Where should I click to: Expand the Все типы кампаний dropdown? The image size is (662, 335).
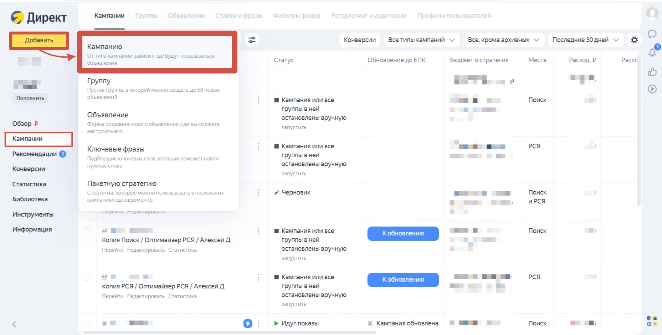tap(422, 40)
